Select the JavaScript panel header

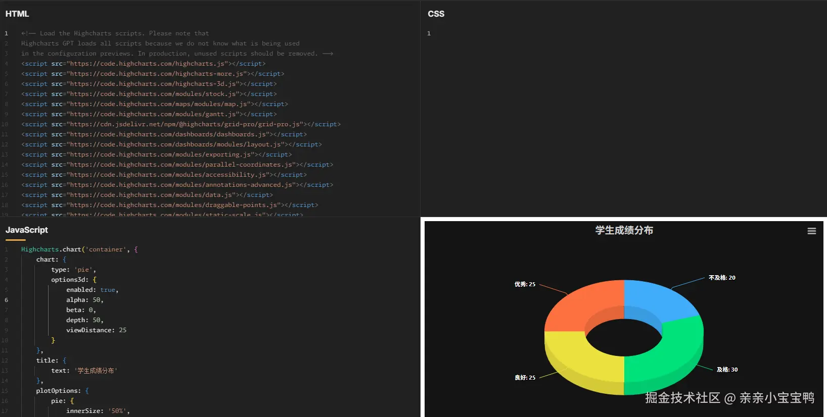(x=27, y=230)
